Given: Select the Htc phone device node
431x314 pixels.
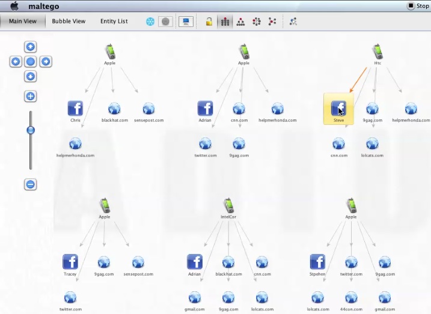Looking at the screenshot, I should click(378, 52).
